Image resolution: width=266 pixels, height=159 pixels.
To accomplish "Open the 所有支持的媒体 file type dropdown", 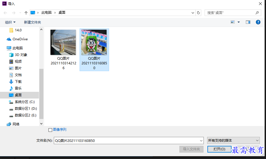I will point(233,141).
